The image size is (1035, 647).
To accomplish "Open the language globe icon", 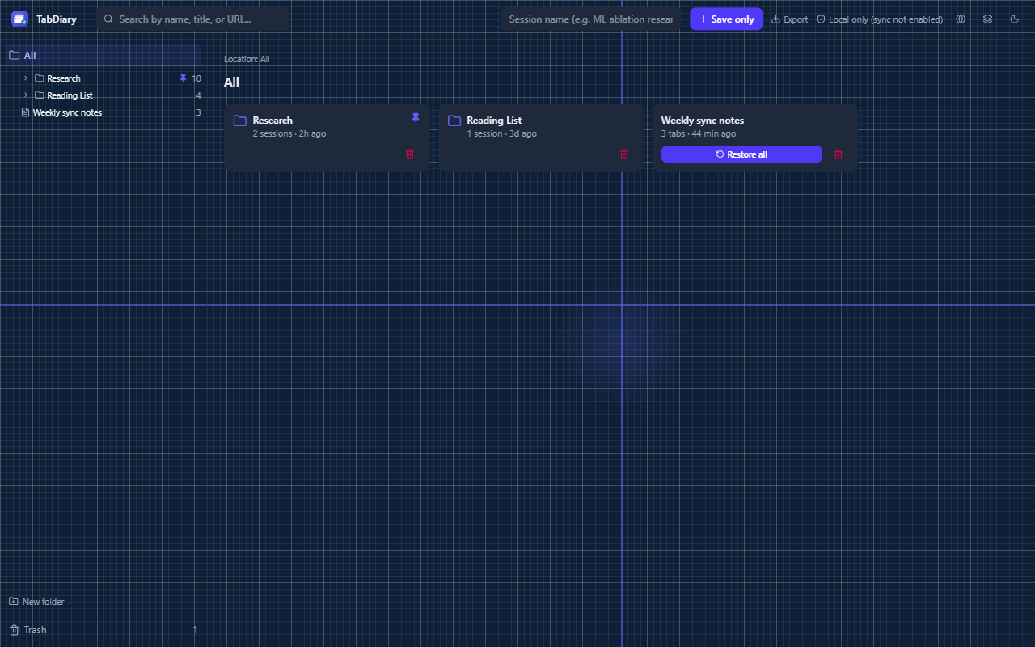I will [961, 19].
